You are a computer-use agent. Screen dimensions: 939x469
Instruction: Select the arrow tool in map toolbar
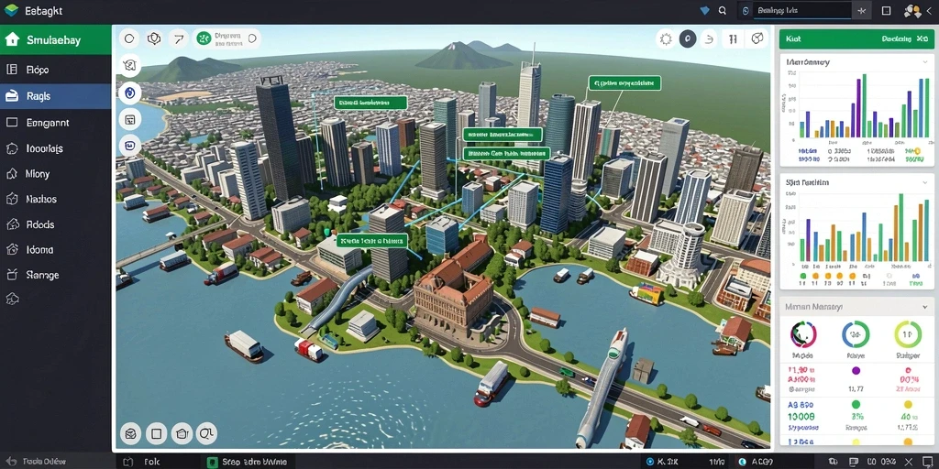coord(179,39)
